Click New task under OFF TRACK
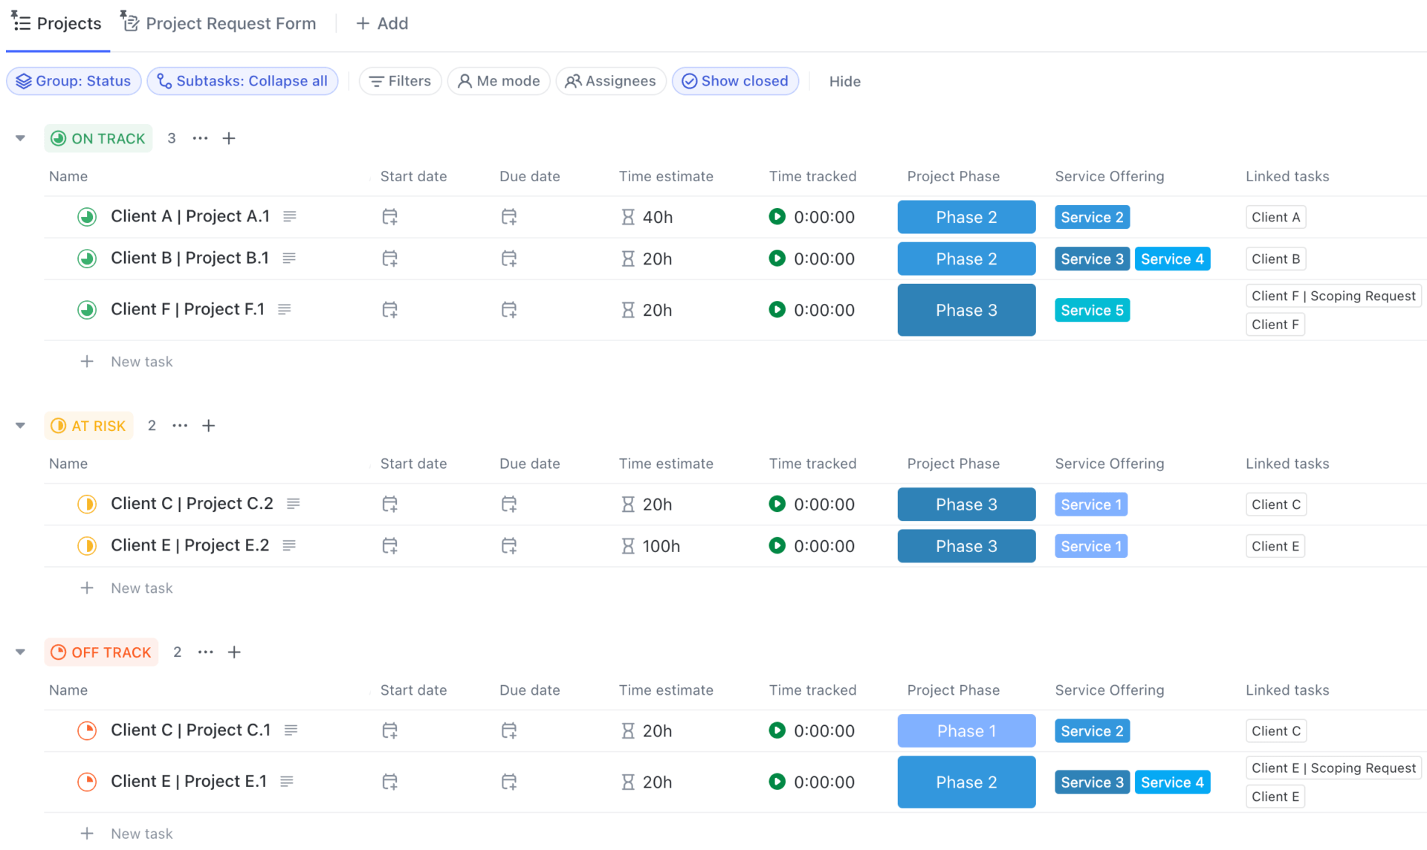 tap(141, 834)
